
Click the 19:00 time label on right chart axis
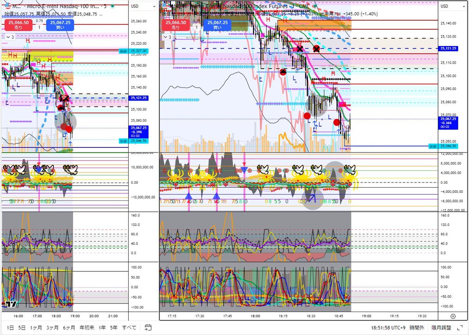pyautogui.click(x=366, y=316)
